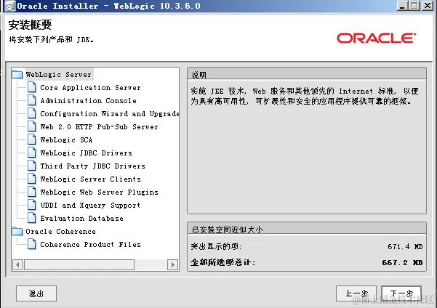Click the ORACLE logo
Image resolution: width=437 pixels, height=308 pixels.
[x=376, y=38]
